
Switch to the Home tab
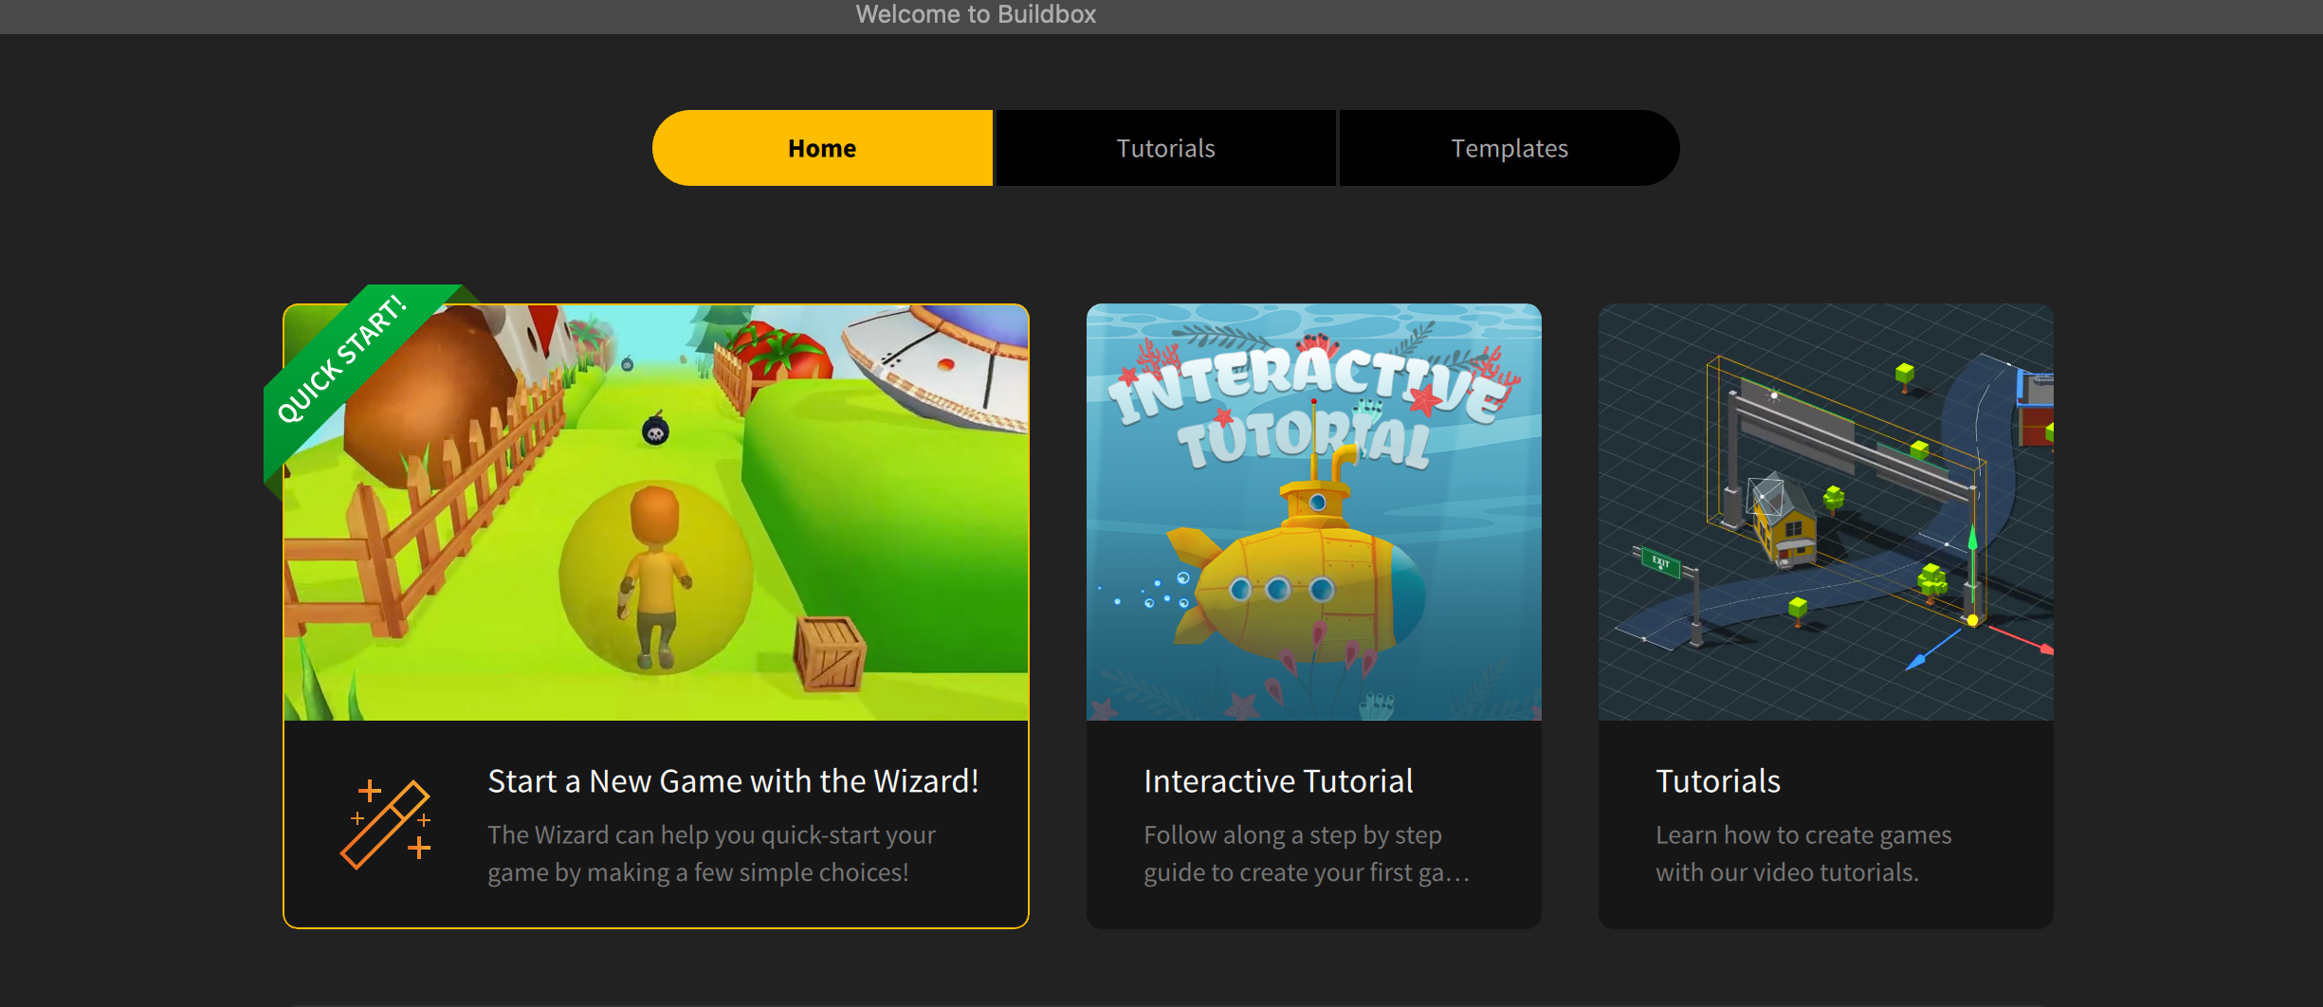(822, 148)
